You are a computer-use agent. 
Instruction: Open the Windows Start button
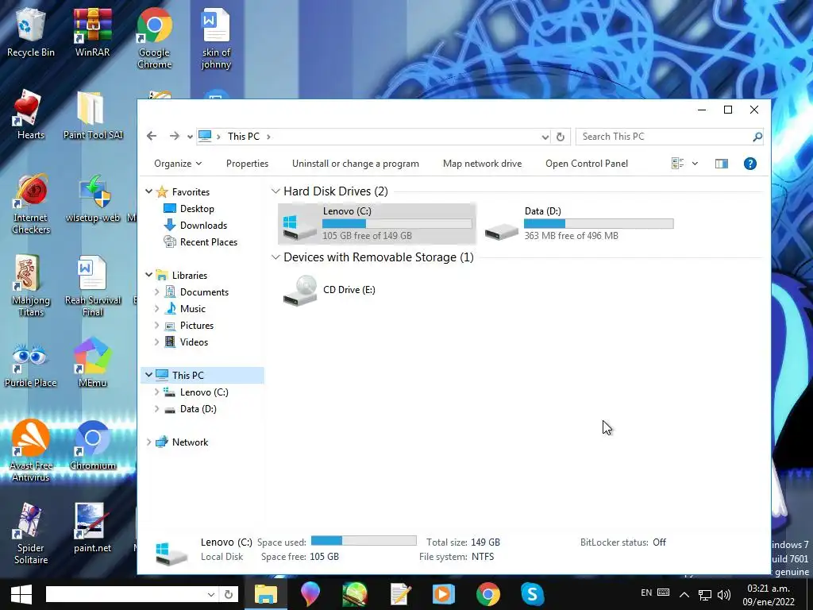pos(21,594)
